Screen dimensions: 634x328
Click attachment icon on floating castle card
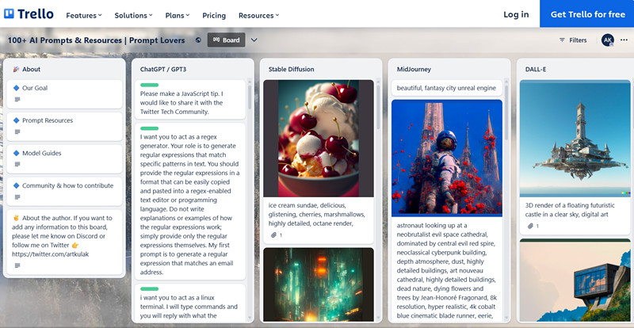click(530, 226)
